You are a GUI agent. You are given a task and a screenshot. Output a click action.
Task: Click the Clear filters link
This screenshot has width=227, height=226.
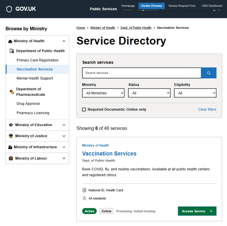[207, 110]
